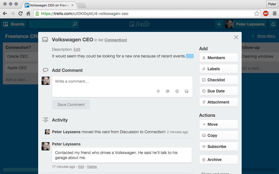Subscribe to this card
This screenshot has width=279, height=174.
(219, 147)
